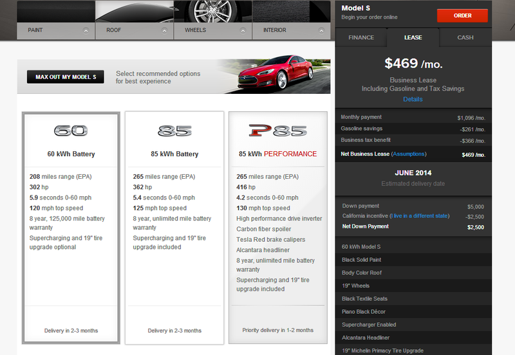
Task: Open the PAINT section label
Action: coord(35,30)
